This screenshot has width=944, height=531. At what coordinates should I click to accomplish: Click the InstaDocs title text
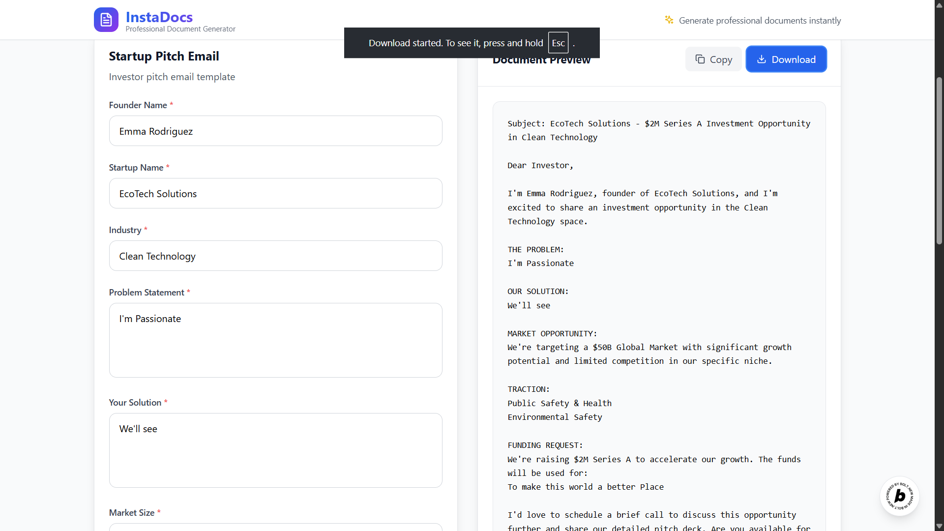tap(159, 17)
